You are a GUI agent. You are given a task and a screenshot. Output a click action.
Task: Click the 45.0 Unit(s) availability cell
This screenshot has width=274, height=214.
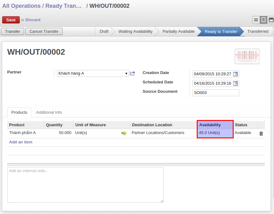pyautogui.click(x=215, y=133)
